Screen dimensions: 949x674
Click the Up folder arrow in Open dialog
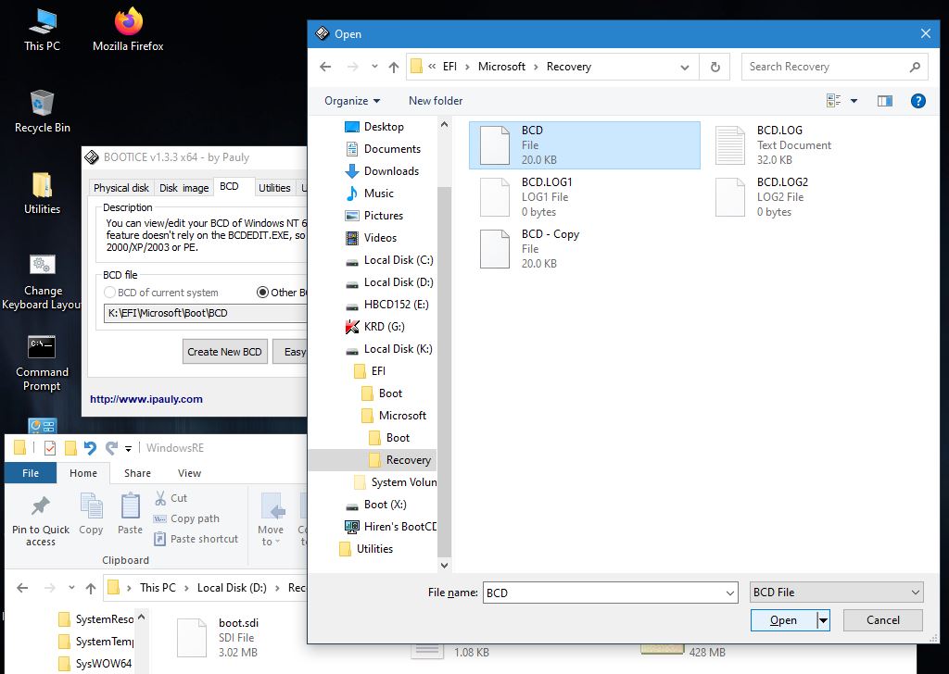[394, 67]
